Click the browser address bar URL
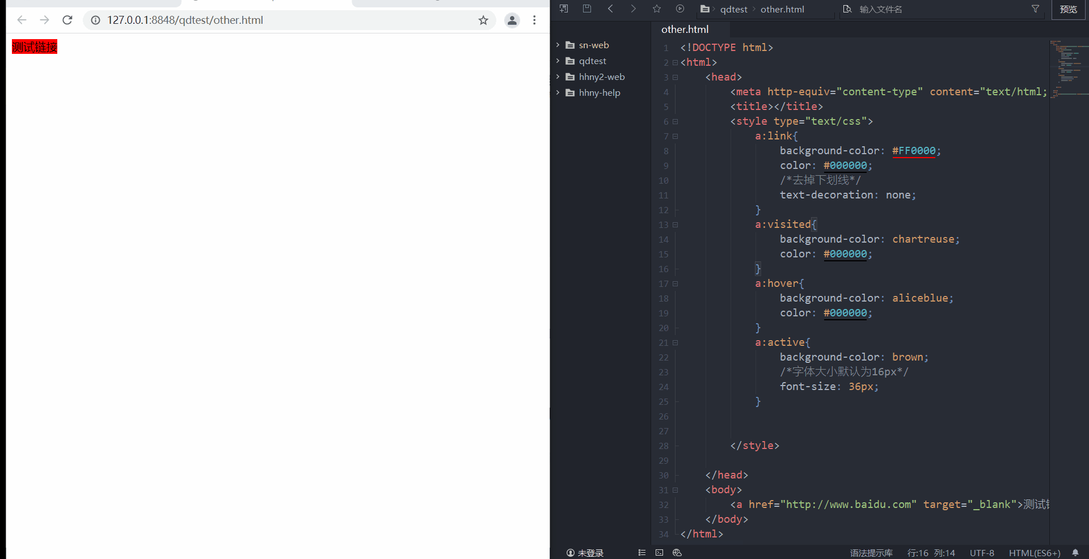The width and height of the screenshot is (1089, 559). (x=185, y=20)
